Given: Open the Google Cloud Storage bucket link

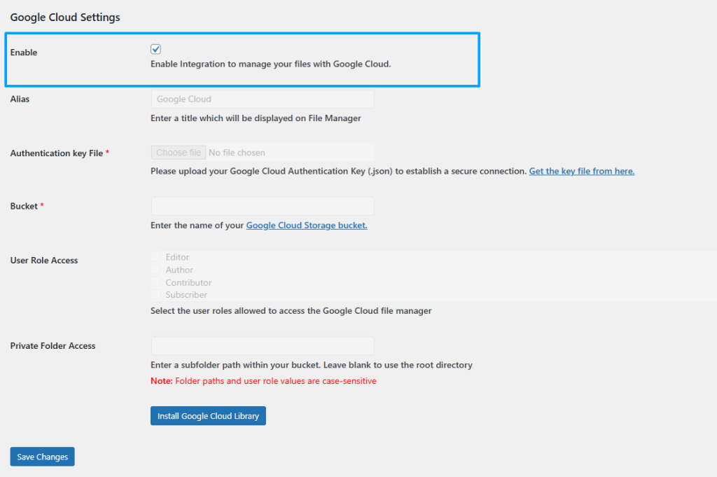Looking at the screenshot, I should pos(306,225).
